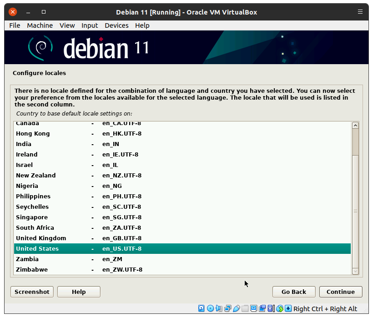Screen dimensions: 373x318
Task: Take installer screenshot with Screenshot button
Action: [32, 292]
